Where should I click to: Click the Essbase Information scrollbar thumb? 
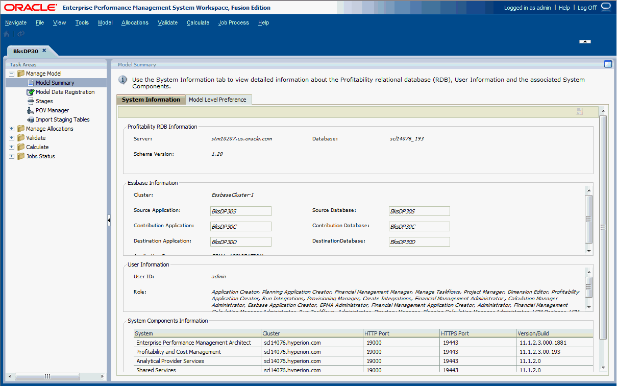[x=588, y=219]
